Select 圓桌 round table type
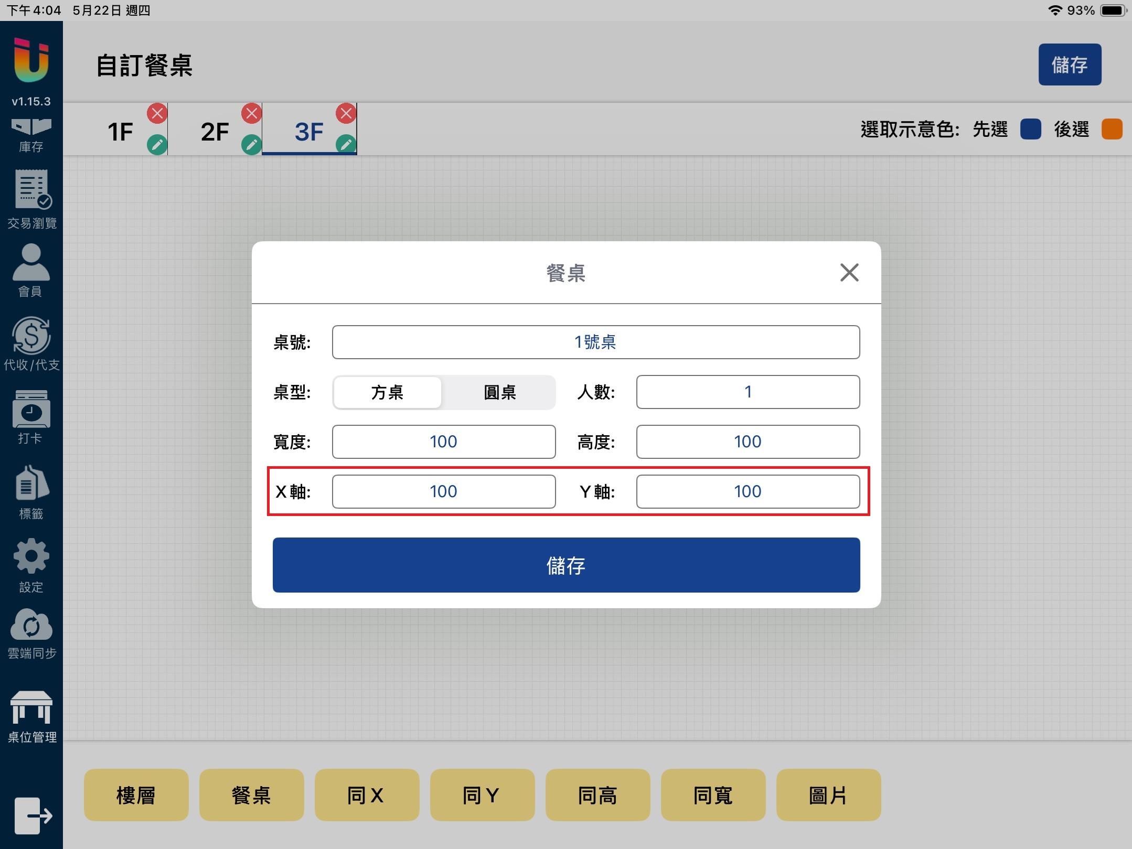 (499, 392)
